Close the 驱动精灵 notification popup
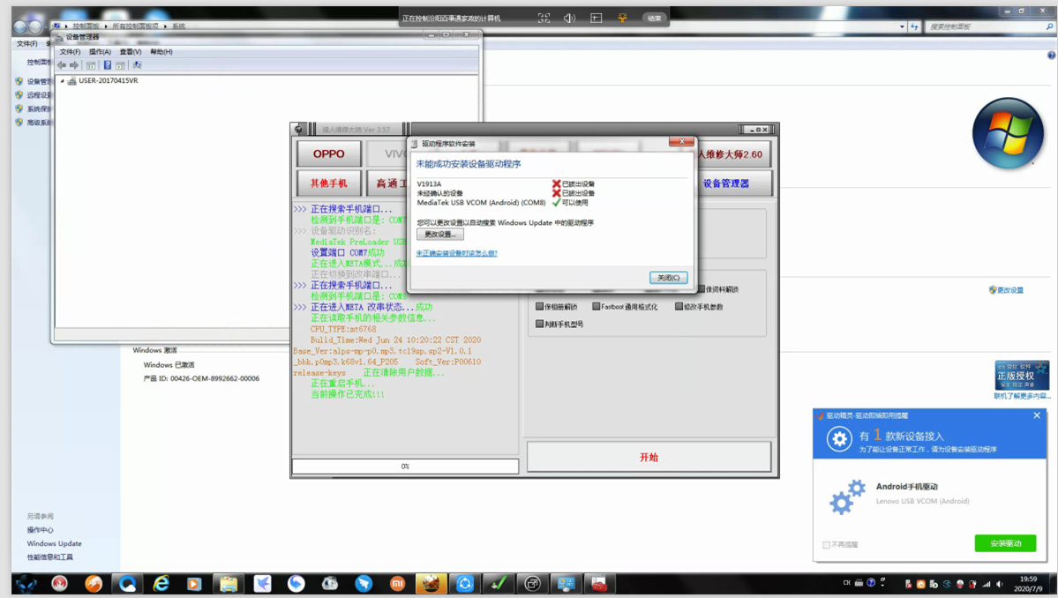Screen dimensions: 1058x598 click(x=1037, y=415)
